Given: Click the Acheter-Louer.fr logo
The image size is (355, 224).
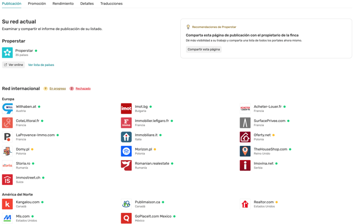Looking at the screenshot, I should pos(245,109).
